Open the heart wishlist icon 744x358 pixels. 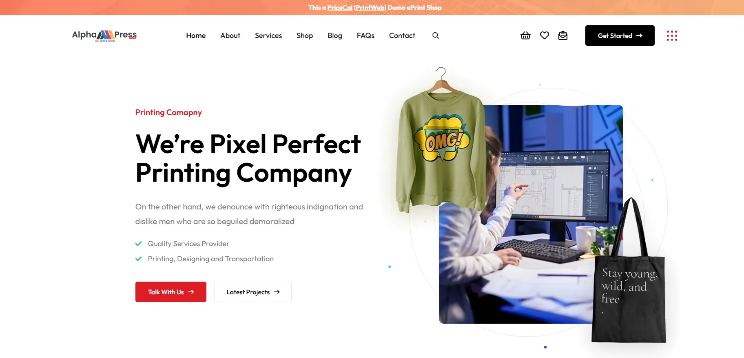pos(545,36)
